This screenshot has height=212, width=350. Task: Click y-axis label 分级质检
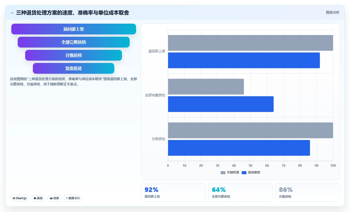point(158,139)
